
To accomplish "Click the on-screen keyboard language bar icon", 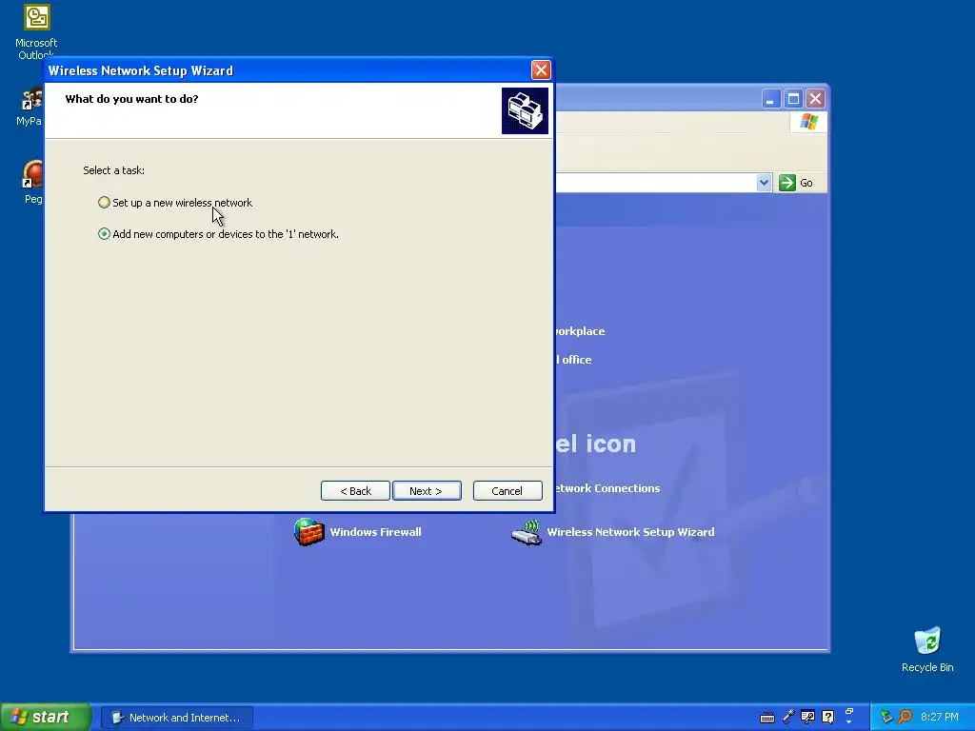I will tap(767, 718).
